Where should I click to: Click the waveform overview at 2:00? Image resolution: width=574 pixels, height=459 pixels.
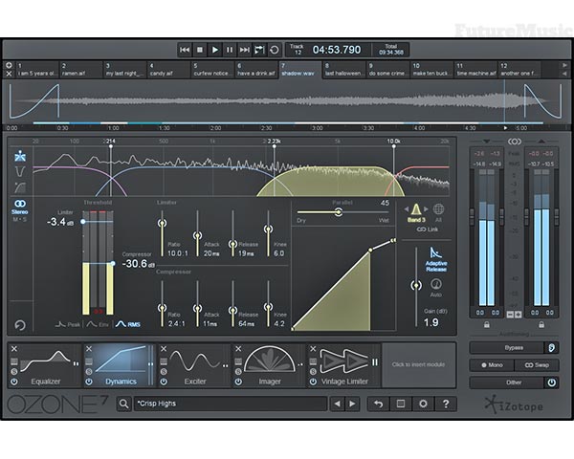coord(215,100)
